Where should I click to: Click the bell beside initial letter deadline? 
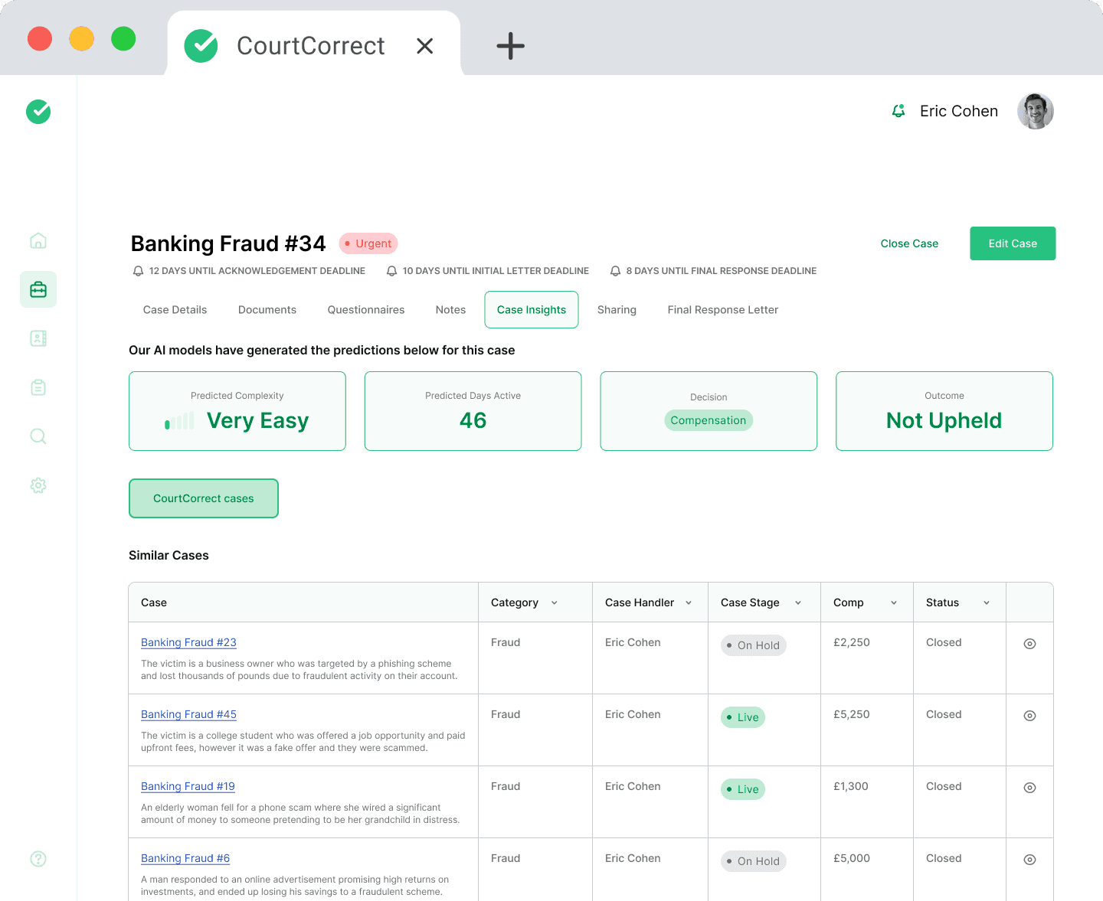[392, 271]
